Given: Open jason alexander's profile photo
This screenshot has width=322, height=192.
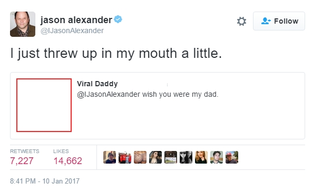Looking at the screenshot, I should coord(23,24).
